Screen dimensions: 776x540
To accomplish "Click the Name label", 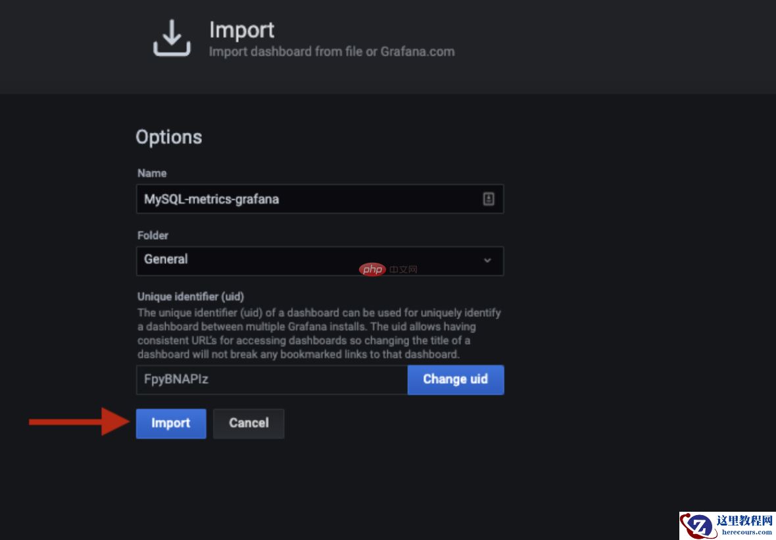I will (x=152, y=173).
